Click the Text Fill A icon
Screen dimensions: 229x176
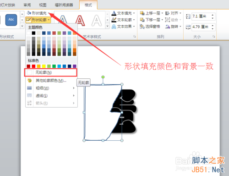click(x=114, y=13)
